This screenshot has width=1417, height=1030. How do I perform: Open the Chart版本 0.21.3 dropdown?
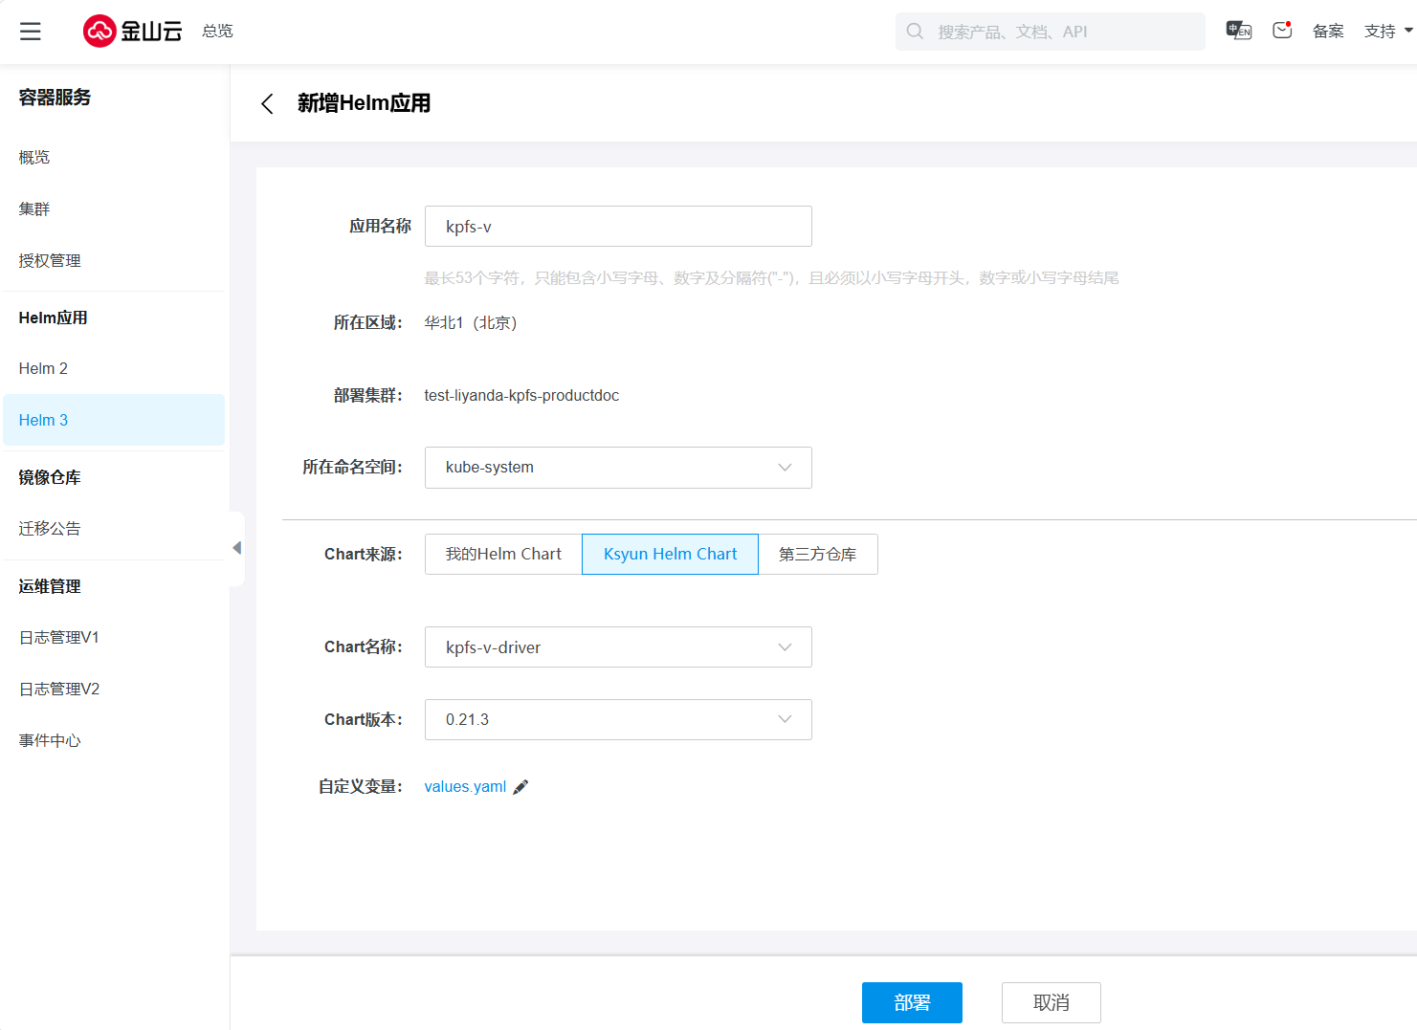point(618,720)
